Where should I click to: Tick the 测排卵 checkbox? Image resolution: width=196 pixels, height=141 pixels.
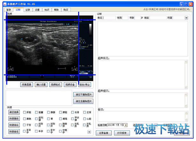tap(60, 125)
